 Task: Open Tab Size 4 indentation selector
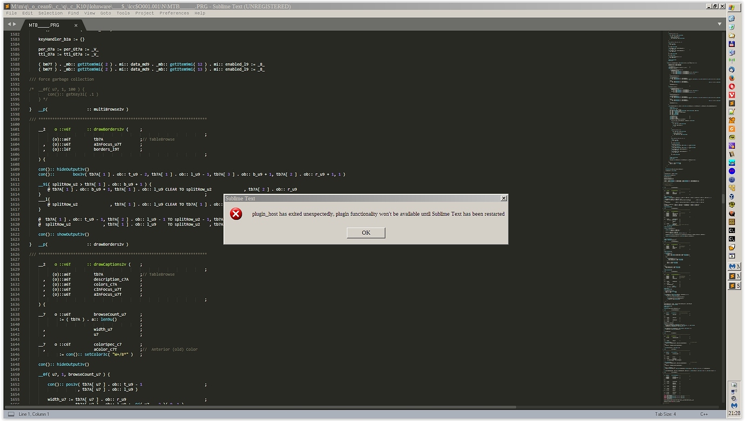coord(665,414)
